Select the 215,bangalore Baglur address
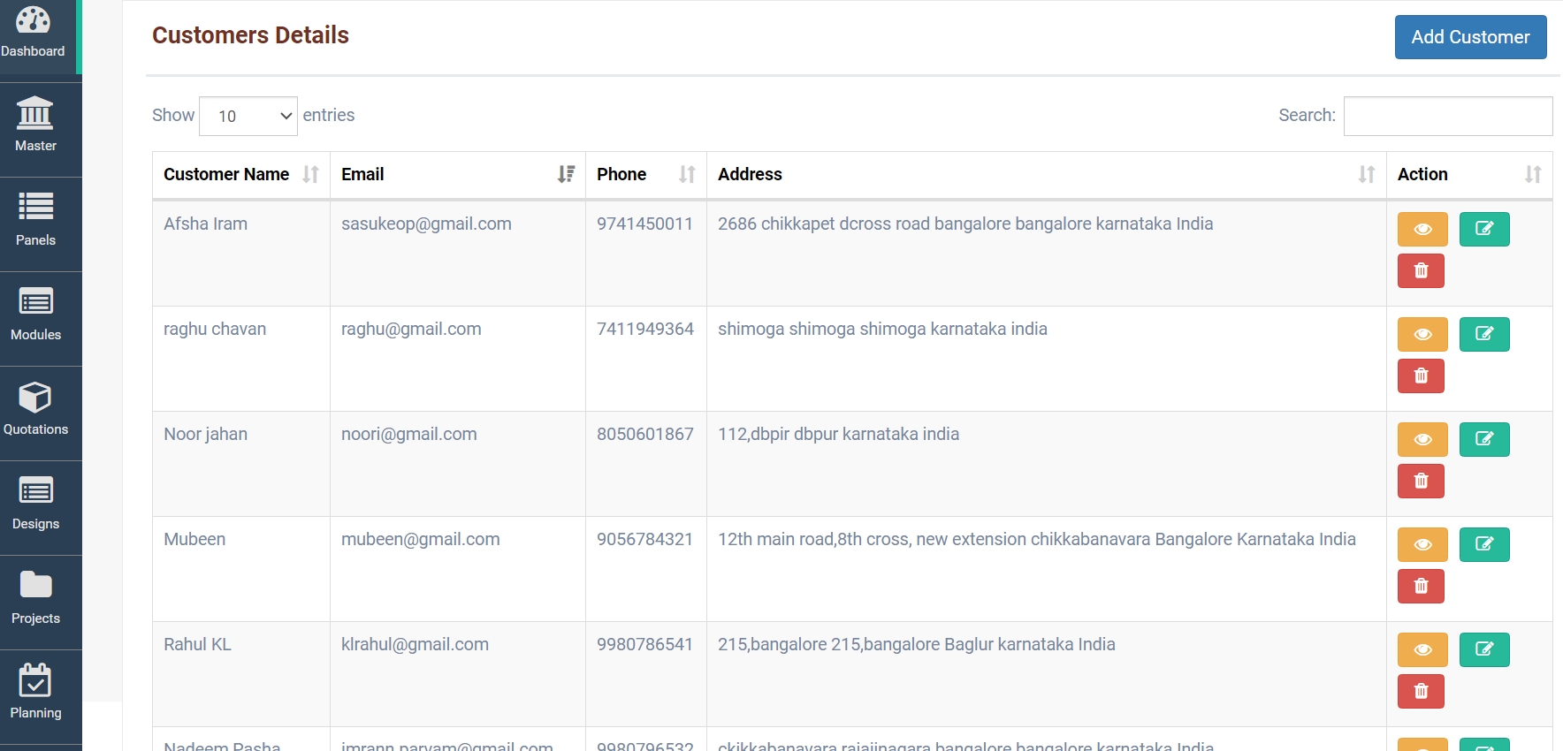Viewport: 1563px width, 751px height. coord(917,645)
